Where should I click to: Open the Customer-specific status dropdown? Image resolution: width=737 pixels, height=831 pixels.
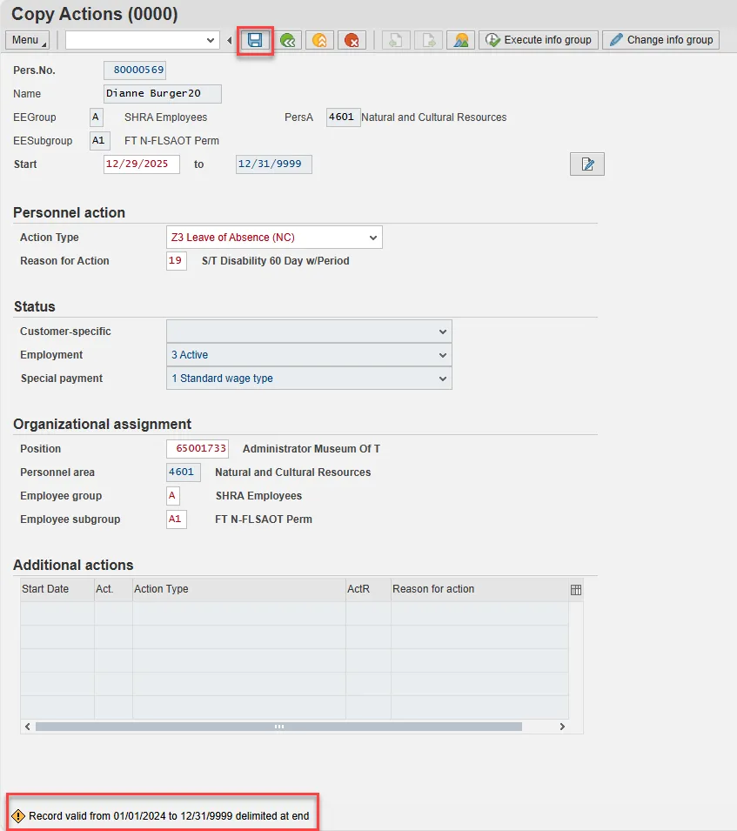(443, 332)
